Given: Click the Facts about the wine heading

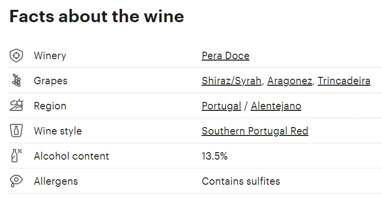Looking at the screenshot, I should (x=97, y=17).
